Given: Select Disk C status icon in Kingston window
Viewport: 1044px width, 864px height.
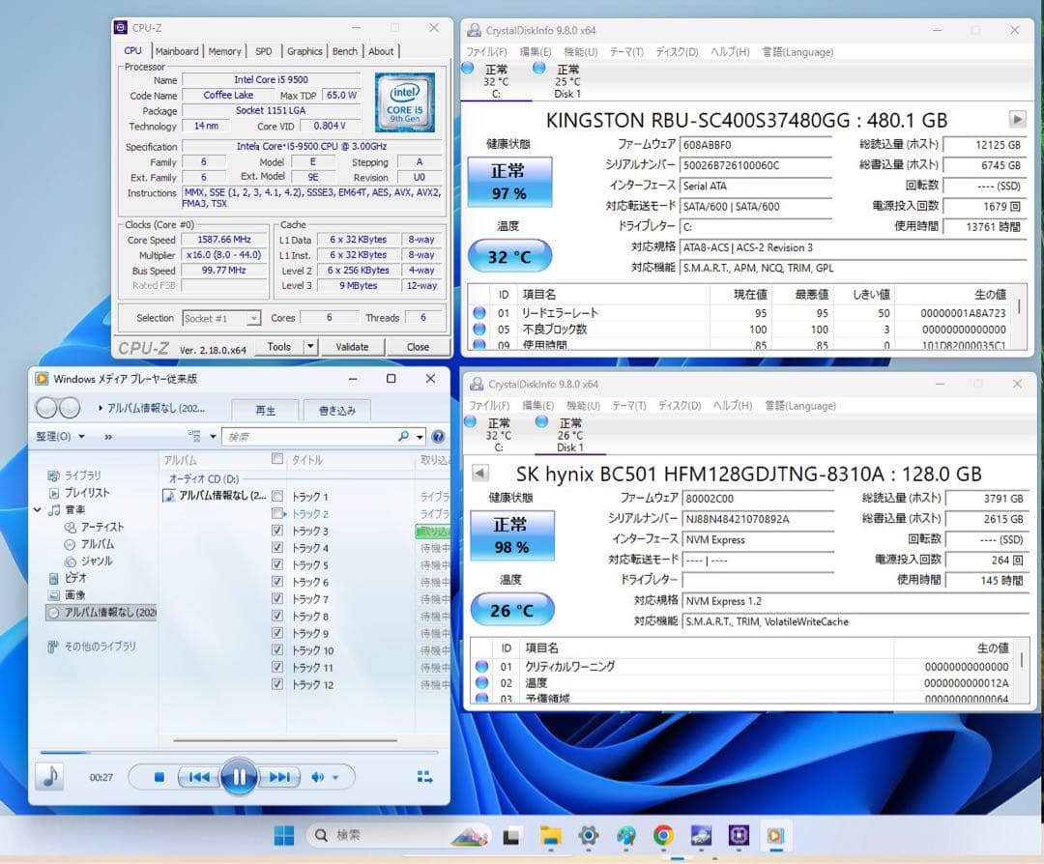Looking at the screenshot, I should (x=468, y=68).
